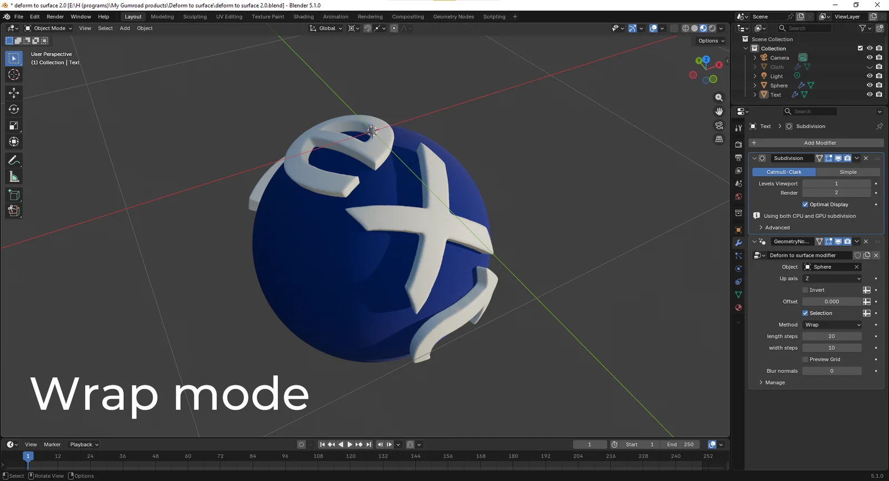Viewport: 889px width, 481px height.
Task: Hide the Camera object in outliner
Action: [870, 57]
